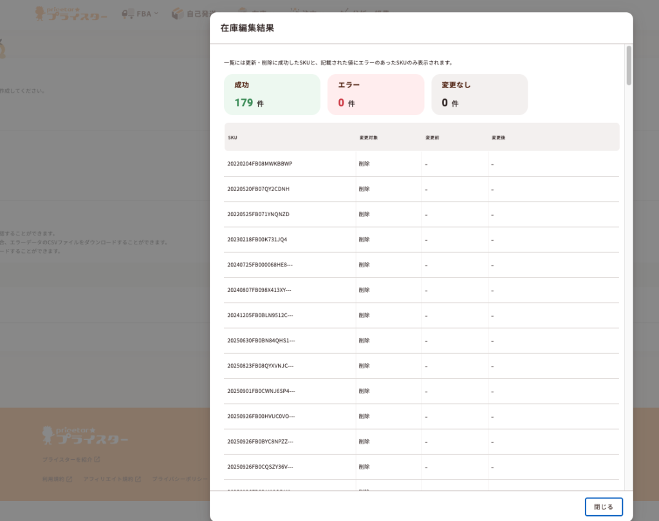Click the external link icon beside 利用規約

69,479
